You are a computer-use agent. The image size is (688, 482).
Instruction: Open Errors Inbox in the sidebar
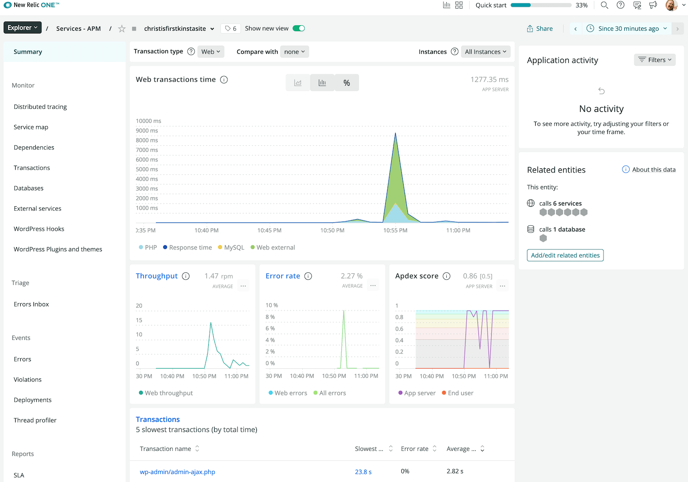31,304
